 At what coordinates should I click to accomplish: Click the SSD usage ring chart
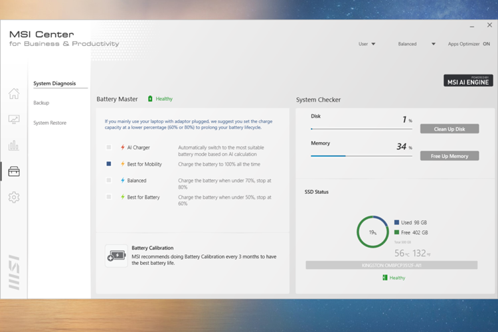(x=373, y=232)
